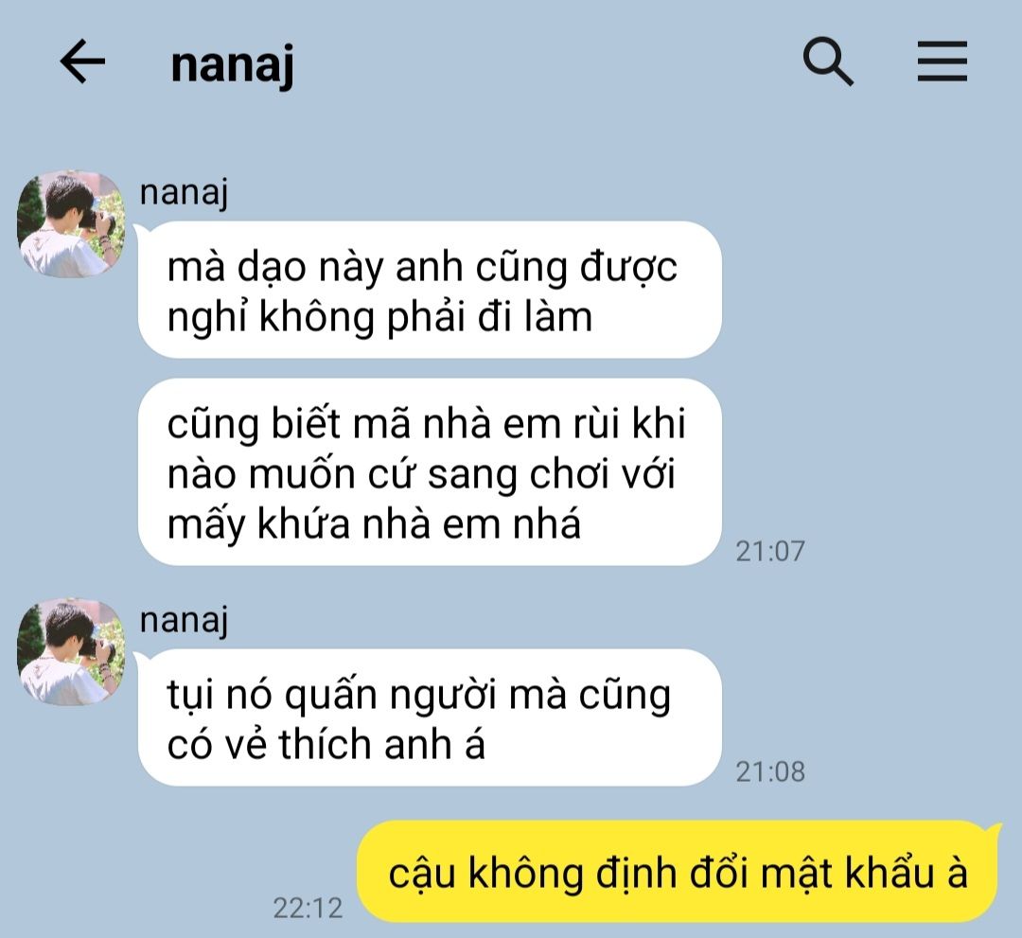Tap the 22:12 timestamp of the sent message
This screenshot has width=1022, height=938.
(x=308, y=908)
